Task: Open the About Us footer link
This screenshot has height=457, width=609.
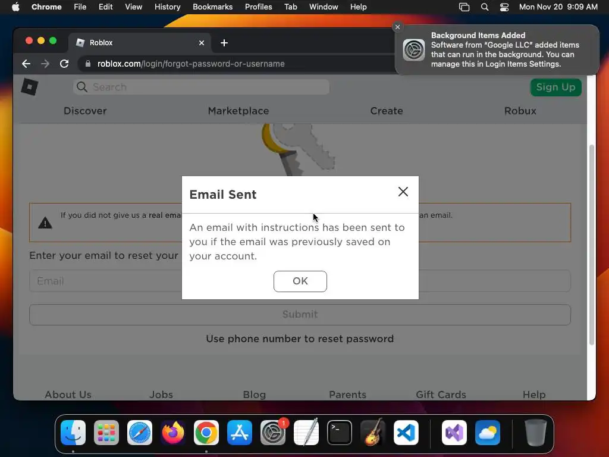Action: 68,395
